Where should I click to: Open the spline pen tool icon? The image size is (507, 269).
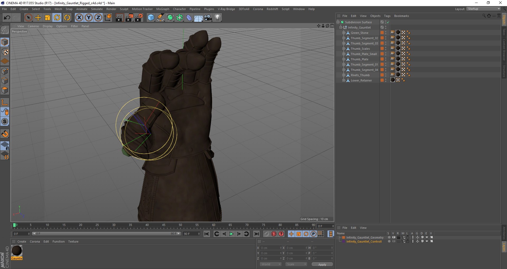pyautogui.click(x=160, y=18)
